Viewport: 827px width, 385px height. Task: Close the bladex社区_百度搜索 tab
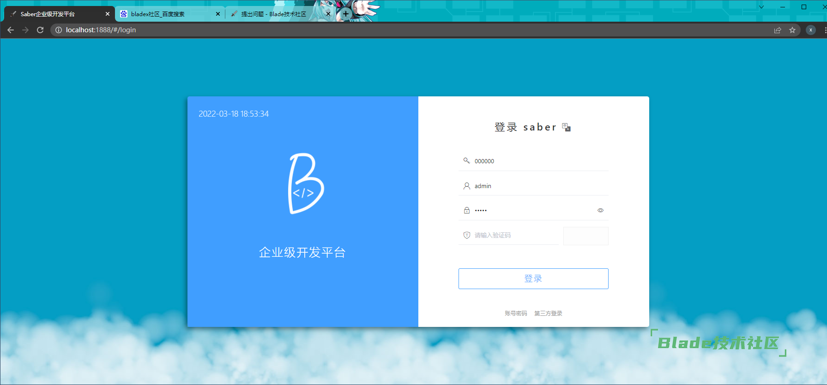pos(218,14)
